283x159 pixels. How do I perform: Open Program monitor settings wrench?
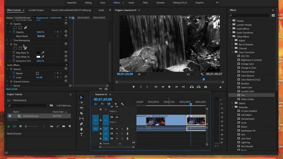coord(202,74)
